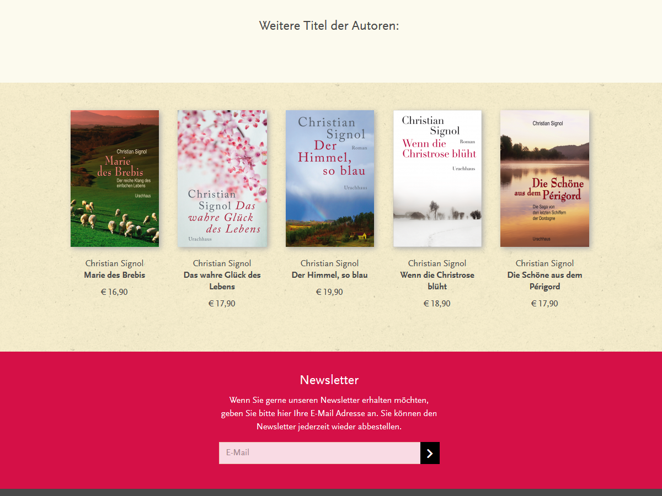The width and height of the screenshot is (662, 496).
Task: Click Wenn die Christrose blüht title link
Action: (437, 281)
